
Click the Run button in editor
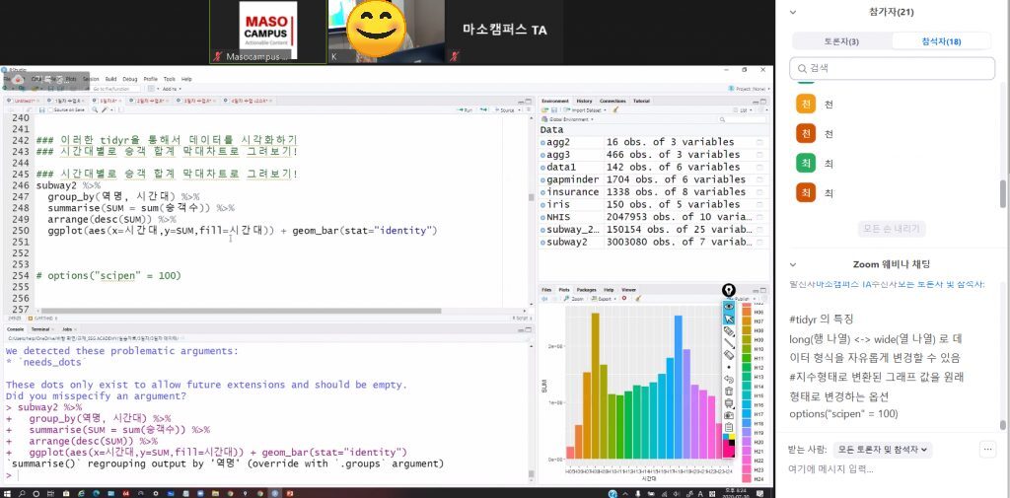coord(466,110)
